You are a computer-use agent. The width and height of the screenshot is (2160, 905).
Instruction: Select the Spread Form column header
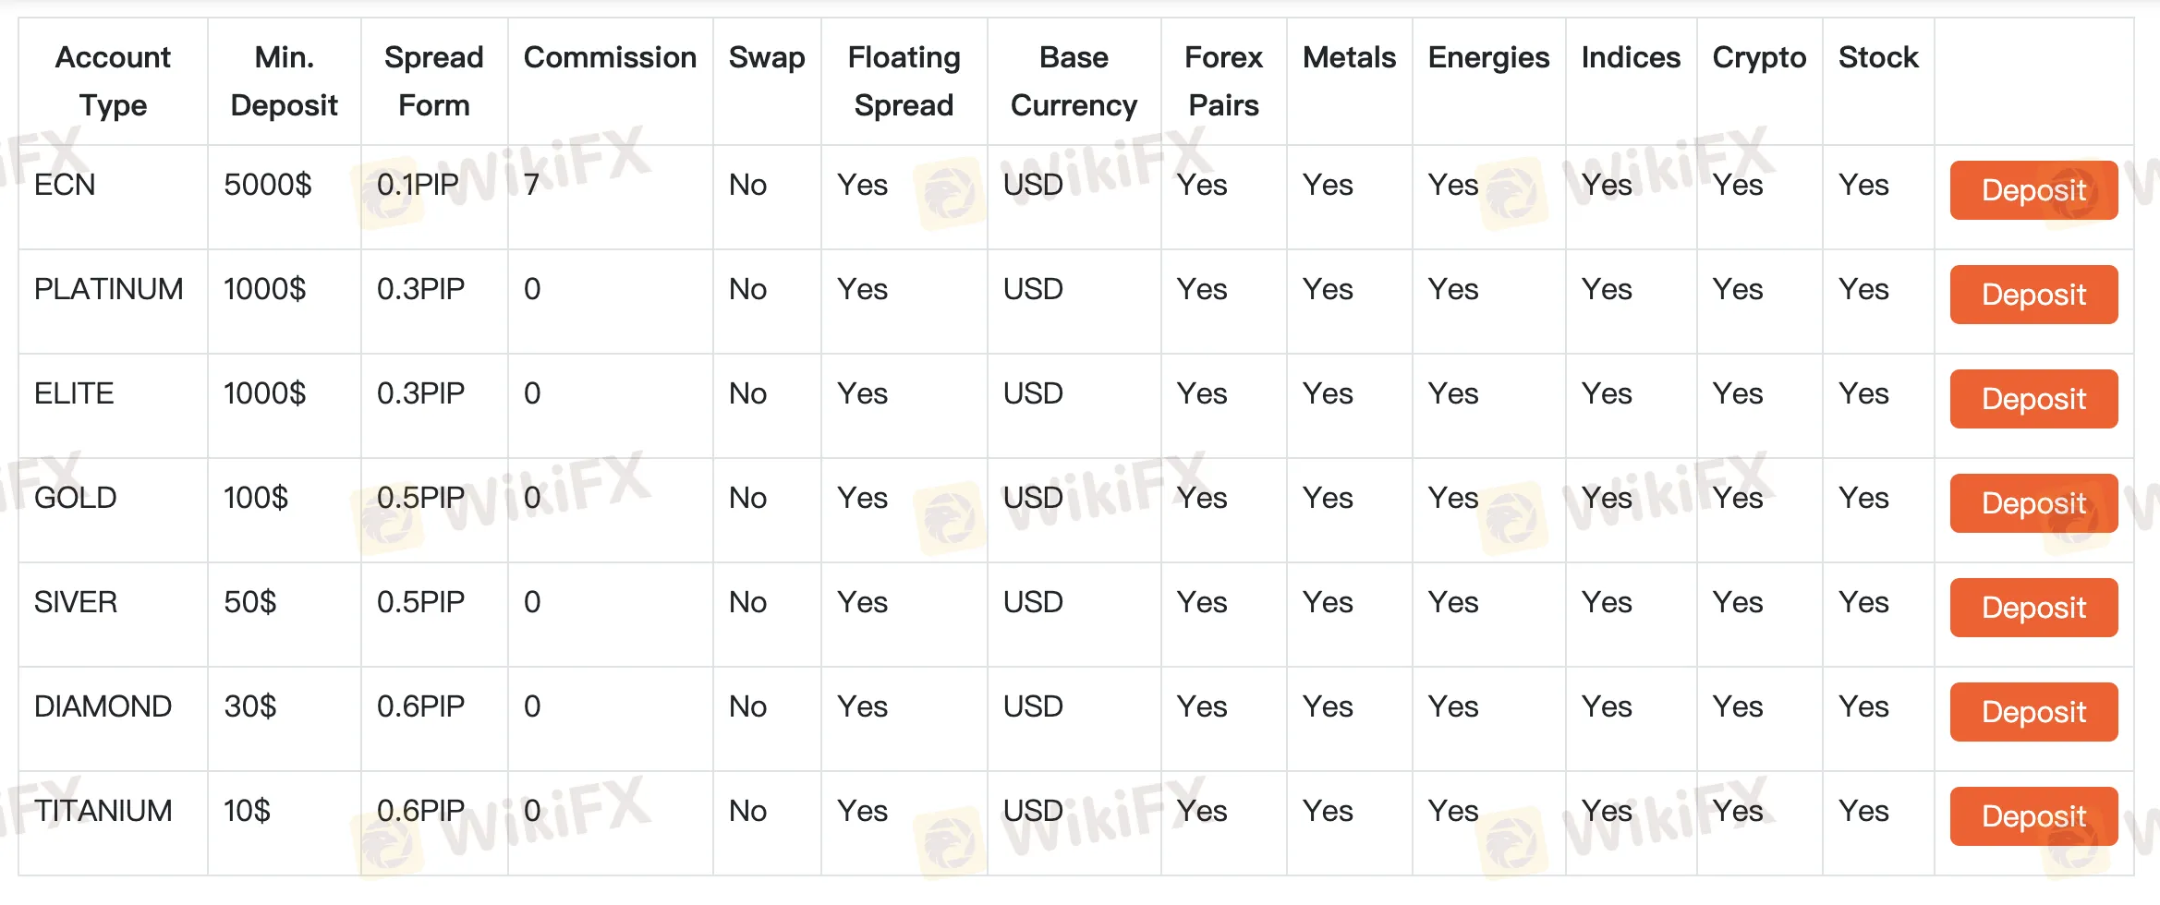[434, 81]
